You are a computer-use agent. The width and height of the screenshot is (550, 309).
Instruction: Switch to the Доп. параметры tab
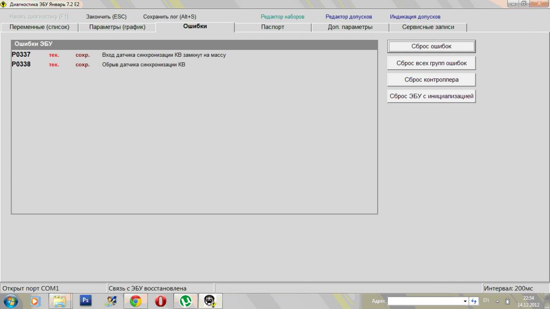(350, 27)
